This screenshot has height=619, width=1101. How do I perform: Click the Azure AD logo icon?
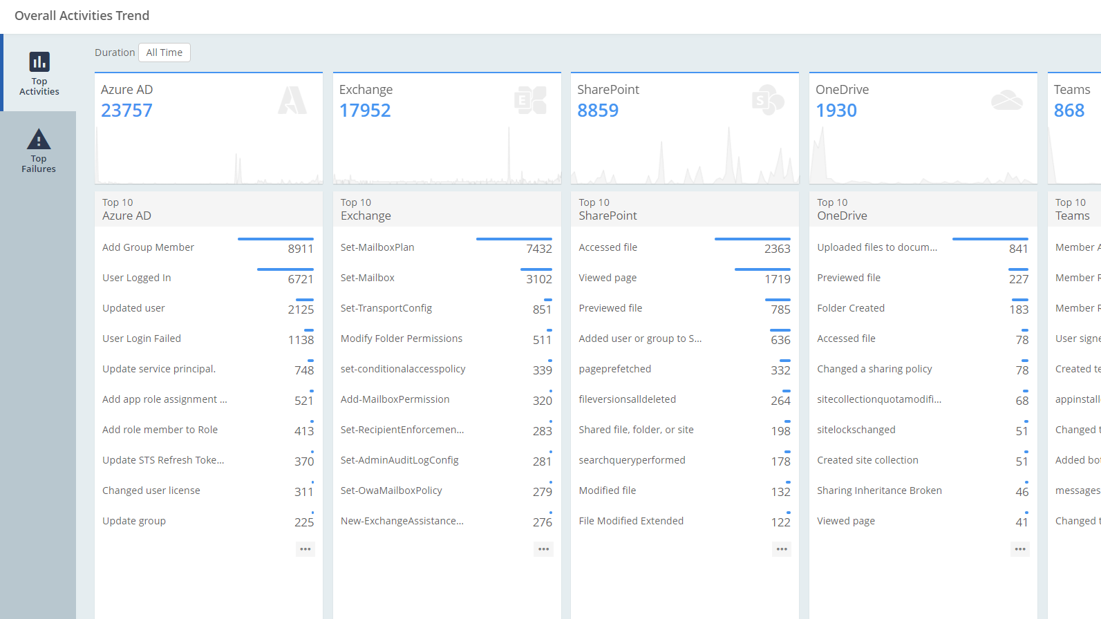point(292,100)
